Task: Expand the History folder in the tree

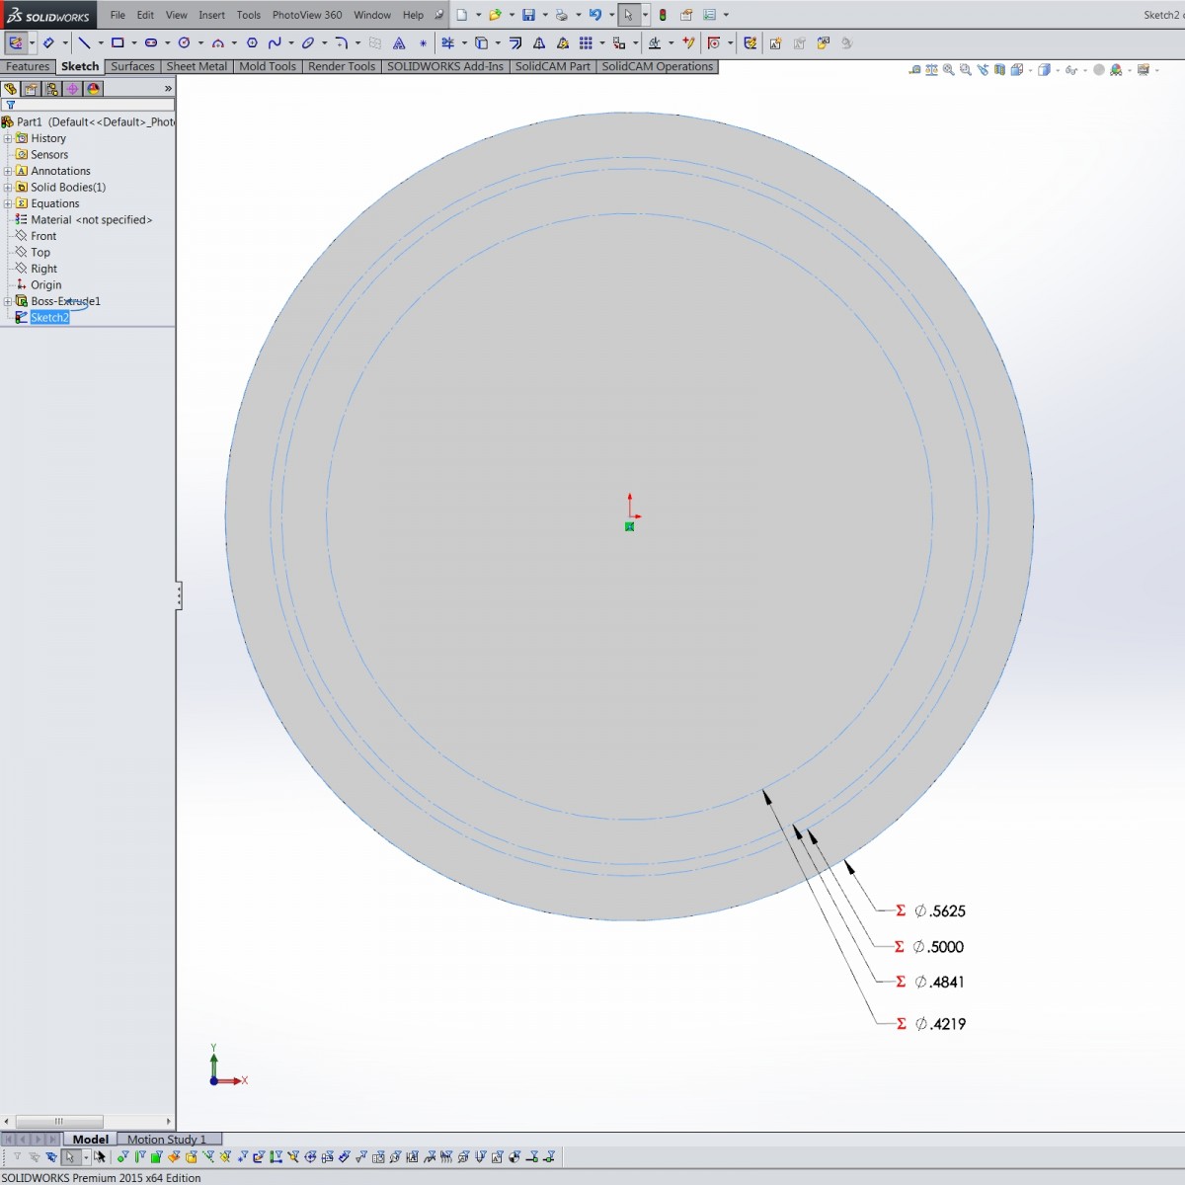Action: tap(7, 138)
